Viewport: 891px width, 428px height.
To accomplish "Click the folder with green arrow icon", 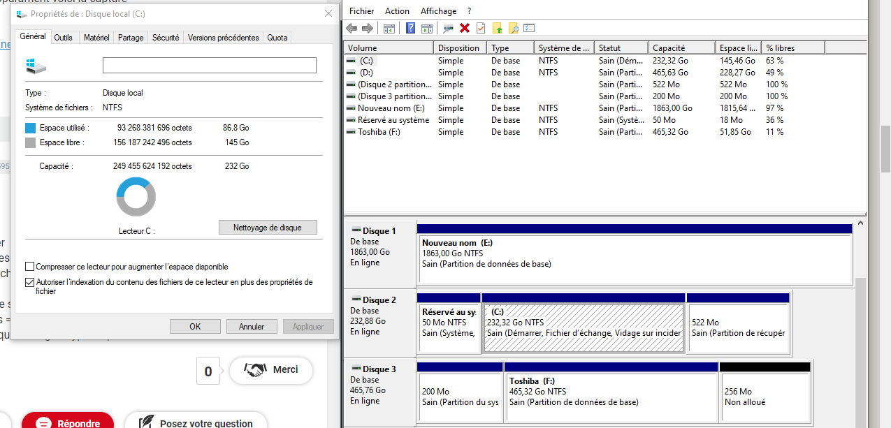I will point(498,28).
